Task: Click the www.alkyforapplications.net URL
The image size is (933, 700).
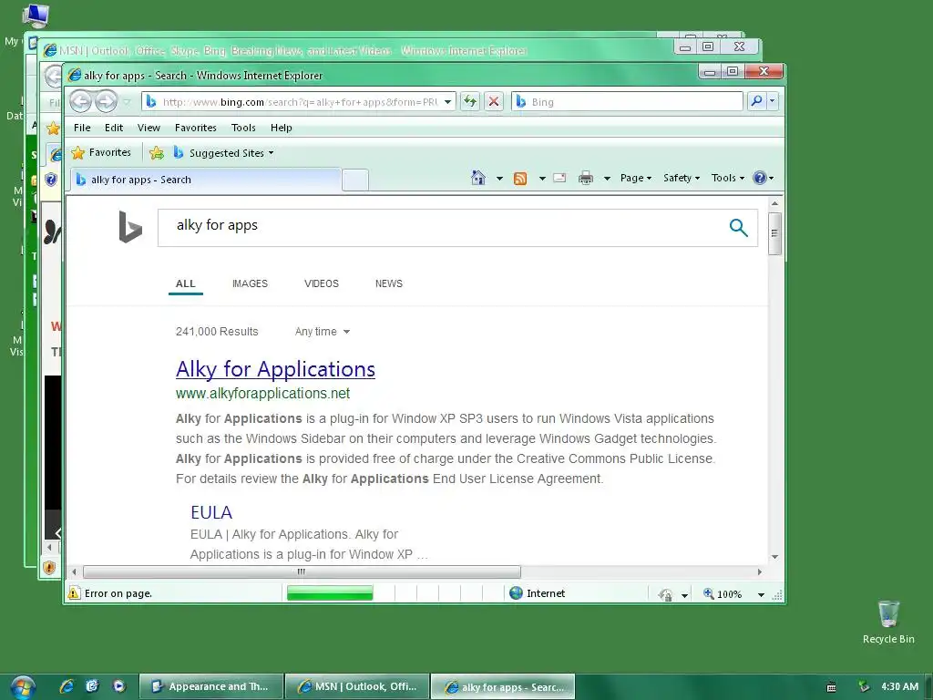Action: (262, 394)
